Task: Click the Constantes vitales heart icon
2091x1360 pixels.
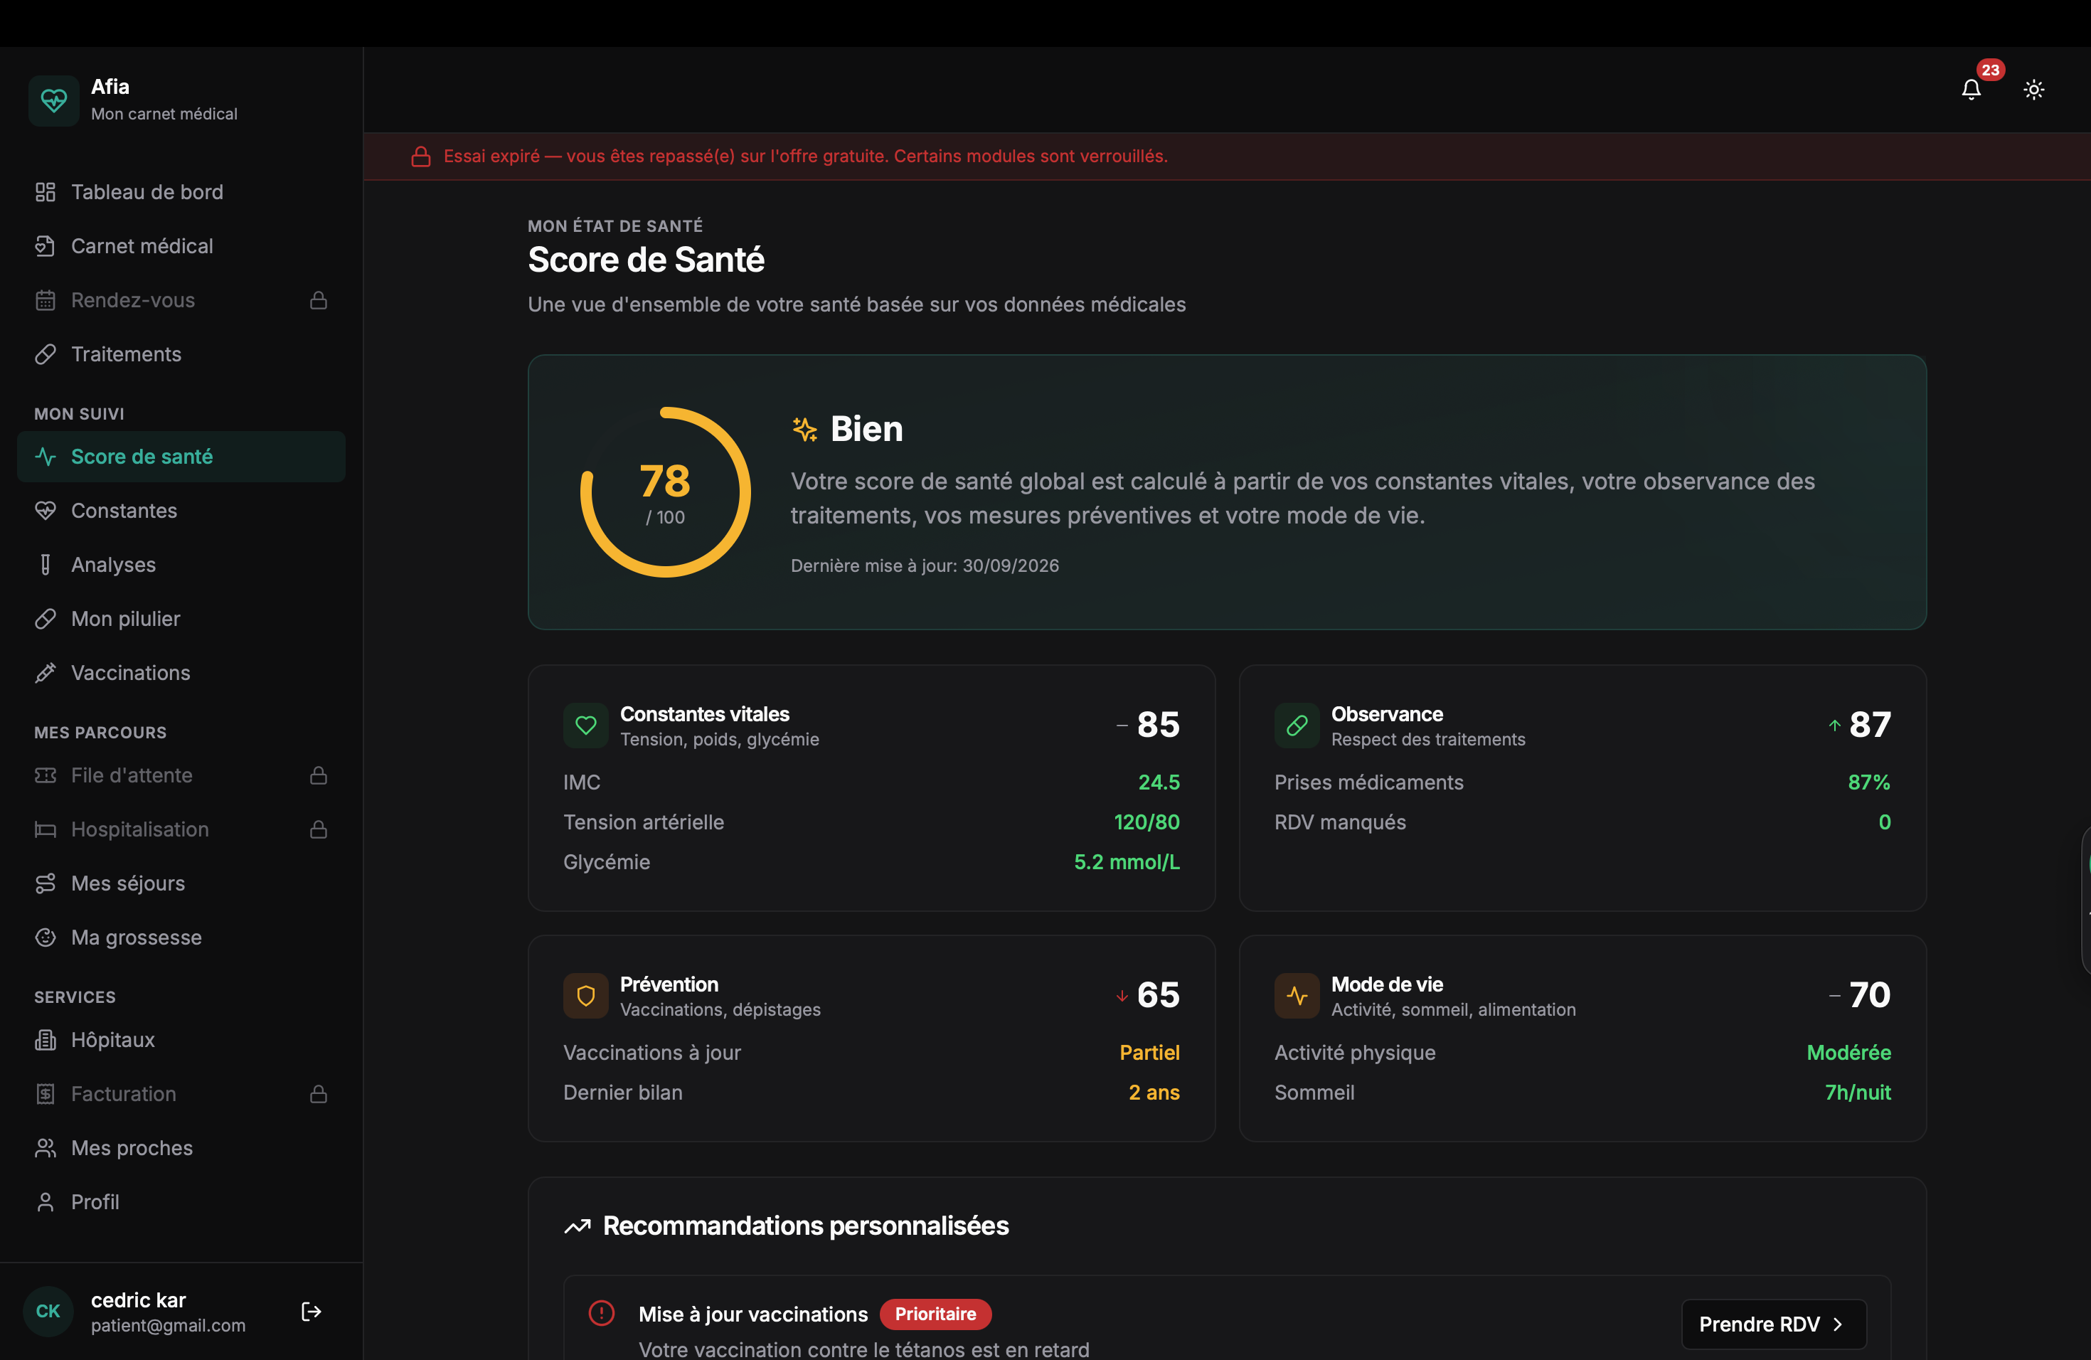Action: [x=586, y=726]
